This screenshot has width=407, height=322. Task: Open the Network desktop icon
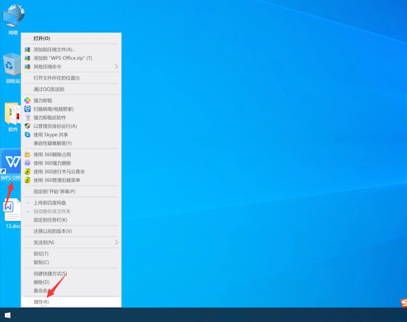[13, 19]
